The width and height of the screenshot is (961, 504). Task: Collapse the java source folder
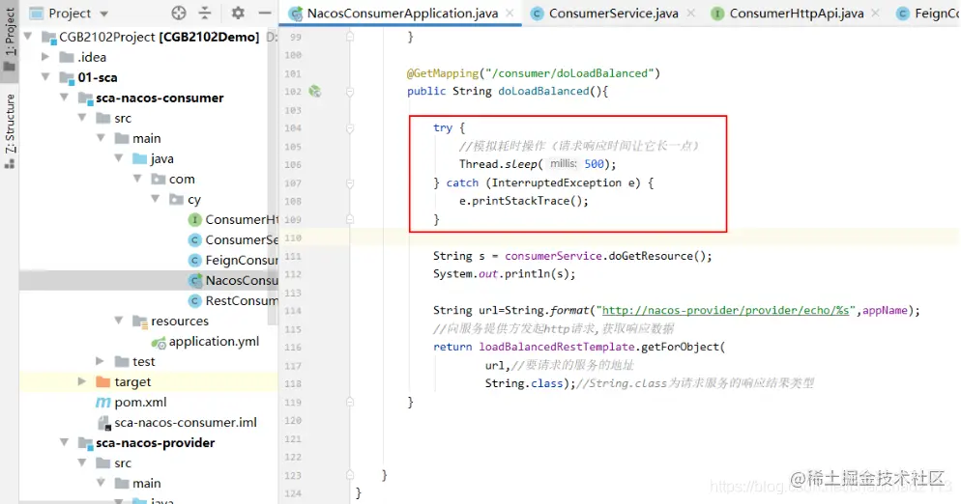point(119,158)
